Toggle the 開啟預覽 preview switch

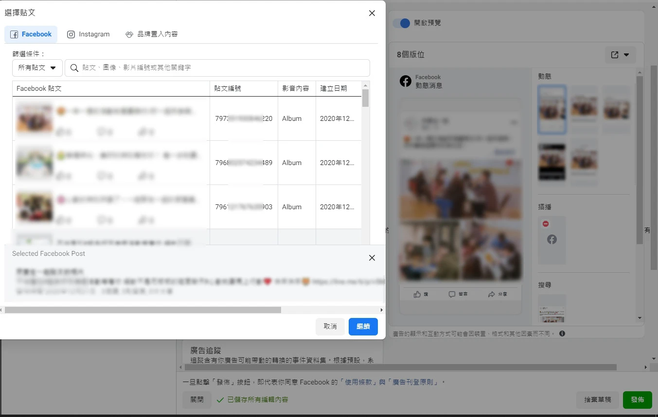click(x=401, y=23)
